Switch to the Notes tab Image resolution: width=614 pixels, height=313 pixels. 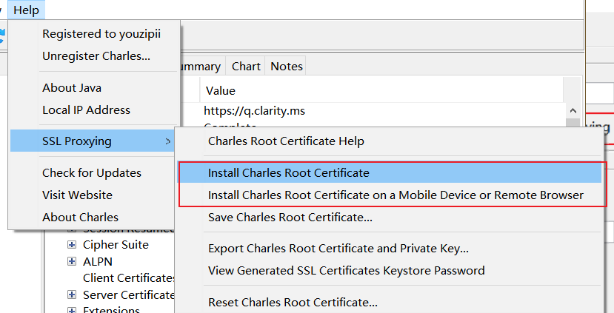click(287, 66)
